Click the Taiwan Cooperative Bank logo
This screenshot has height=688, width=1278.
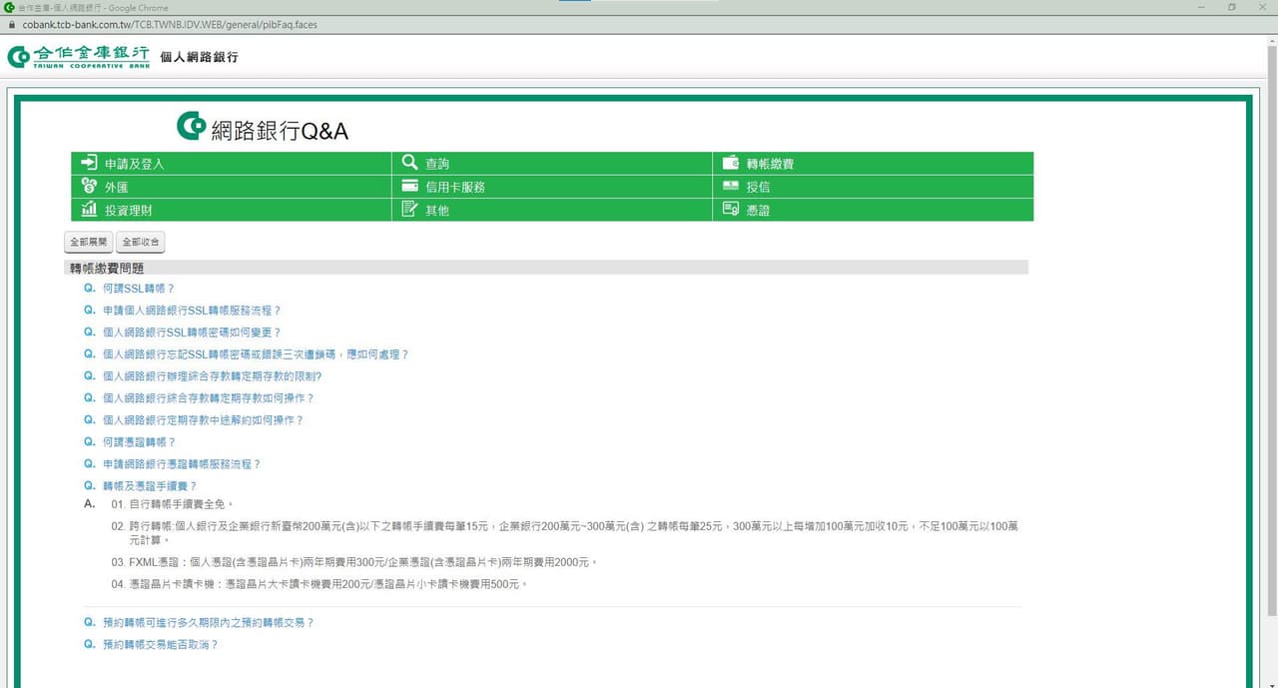(79, 57)
